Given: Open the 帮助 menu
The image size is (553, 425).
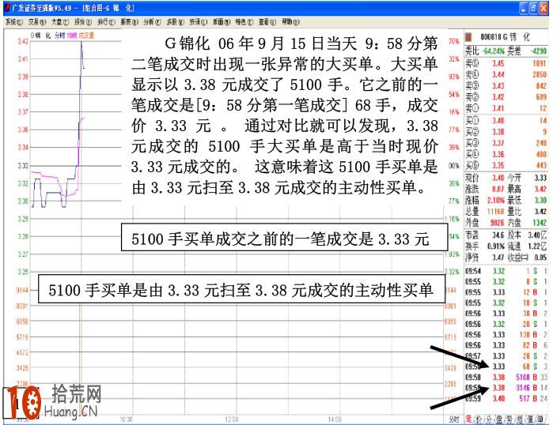Looking at the screenshot, I should point(290,22).
